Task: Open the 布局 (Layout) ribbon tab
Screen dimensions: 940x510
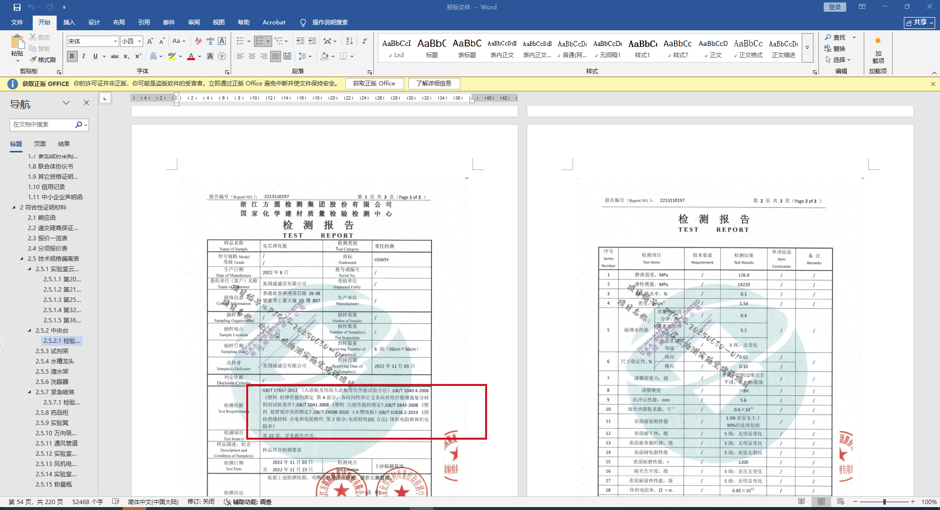Action: (119, 22)
